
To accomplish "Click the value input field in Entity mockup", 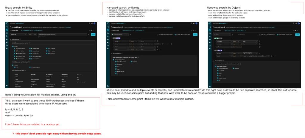I will [x=62, y=34].
